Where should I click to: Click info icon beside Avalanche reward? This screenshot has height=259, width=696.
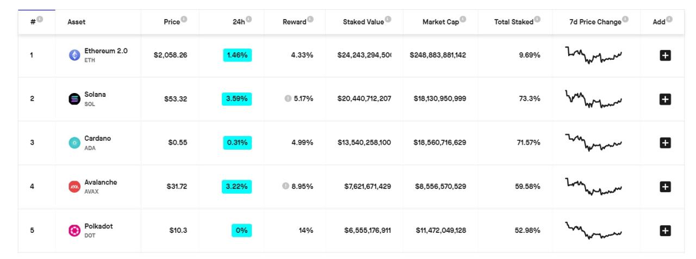pyautogui.click(x=285, y=186)
